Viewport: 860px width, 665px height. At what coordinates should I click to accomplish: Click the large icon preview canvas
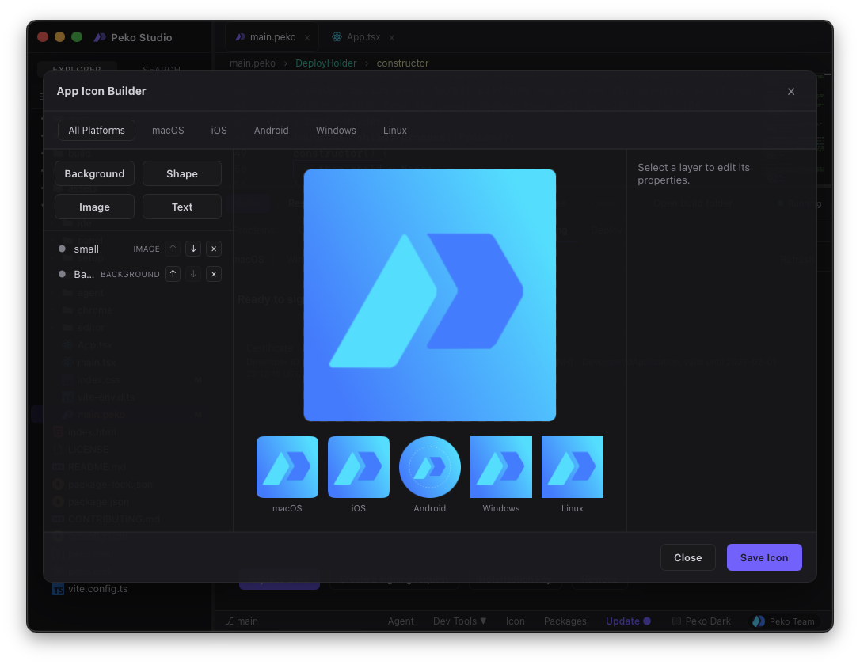(x=430, y=295)
